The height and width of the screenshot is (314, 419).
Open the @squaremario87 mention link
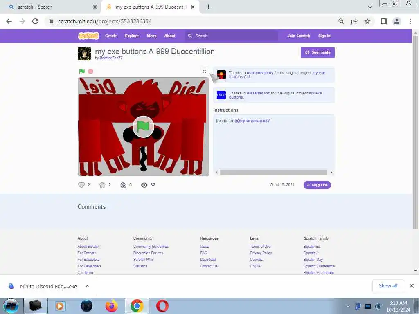point(252,121)
